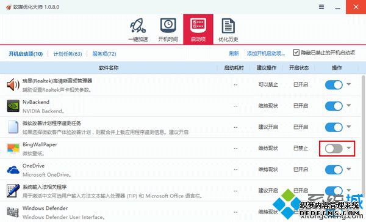Screen dimensions: 366x222
Task: Sort by 开启状态 column header
Action: point(299,68)
